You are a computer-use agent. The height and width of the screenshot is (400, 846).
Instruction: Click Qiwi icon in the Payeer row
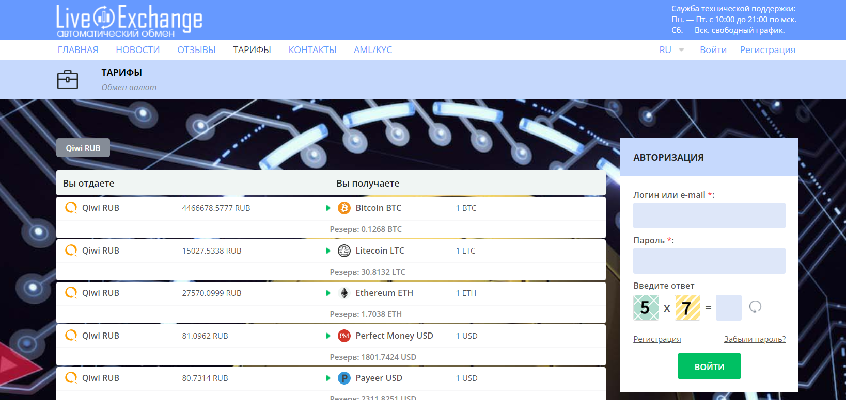pos(71,378)
